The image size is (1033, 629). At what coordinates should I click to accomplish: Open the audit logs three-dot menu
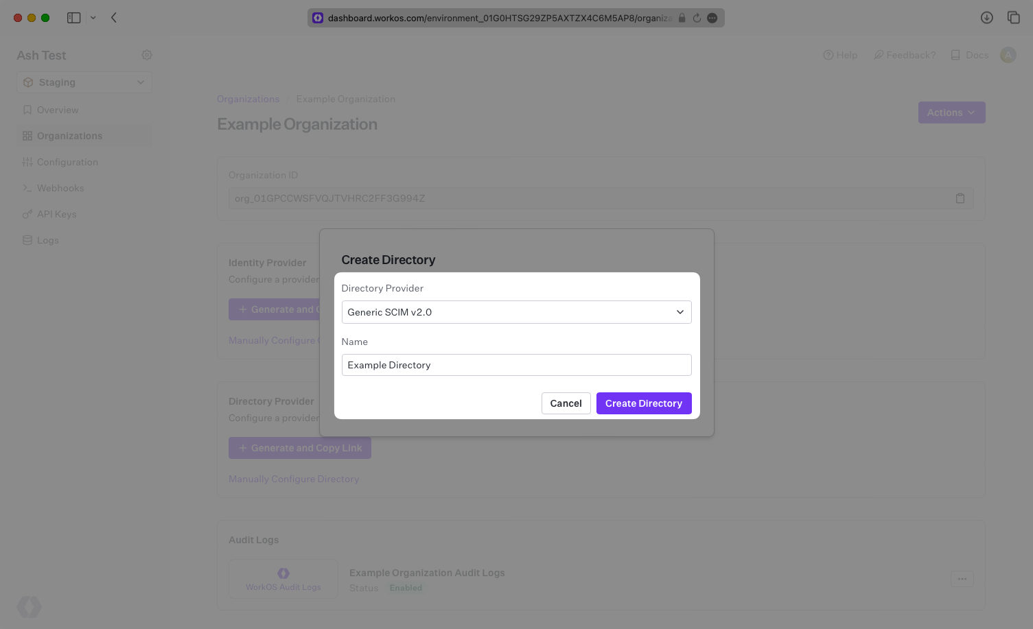click(x=962, y=579)
